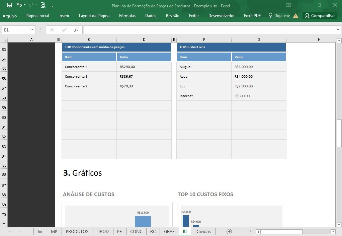
Task: Click the redo arrow icon
Action: (31, 5)
